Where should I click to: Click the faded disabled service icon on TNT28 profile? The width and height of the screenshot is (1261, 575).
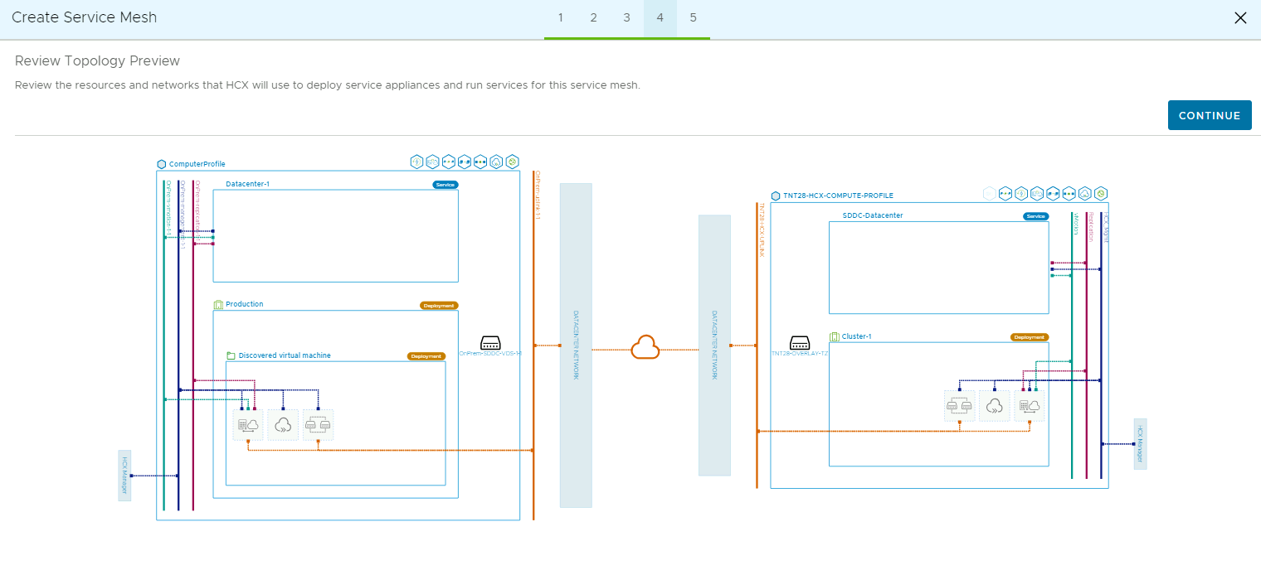pos(990,194)
